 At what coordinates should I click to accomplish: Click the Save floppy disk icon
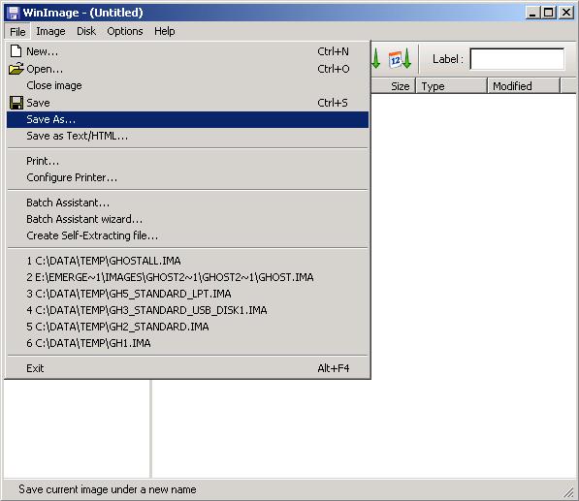click(x=16, y=103)
